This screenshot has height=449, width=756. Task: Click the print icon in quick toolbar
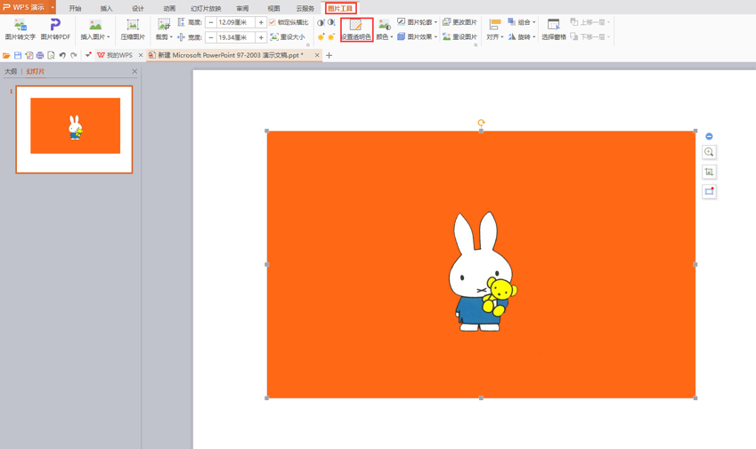pos(40,55)
